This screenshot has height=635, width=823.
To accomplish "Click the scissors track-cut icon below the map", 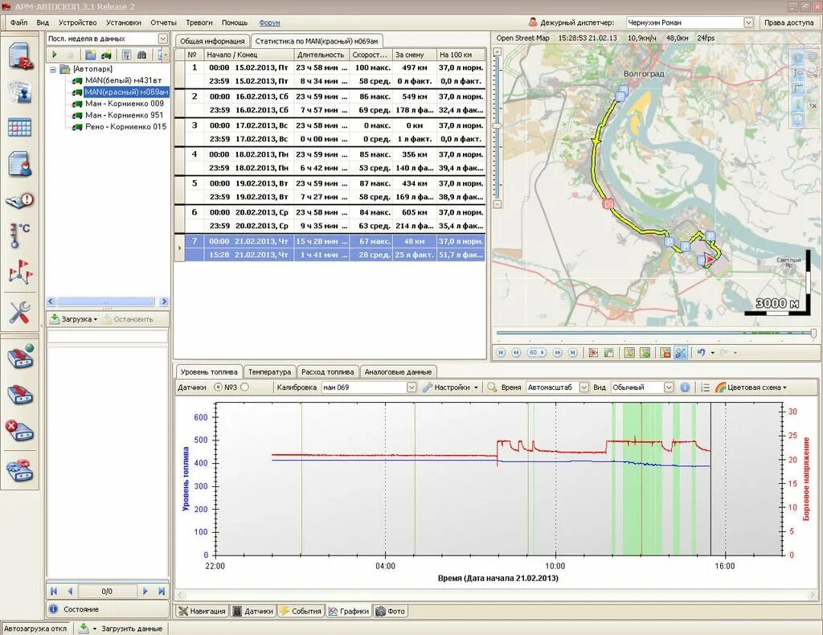I will tap(682, 351).
